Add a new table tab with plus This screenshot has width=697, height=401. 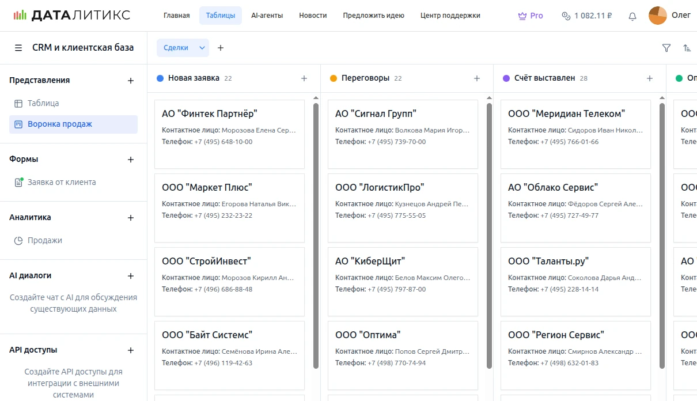[x=221, y=48]
